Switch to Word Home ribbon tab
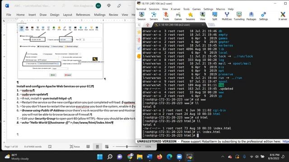This screenshot has height=162, width=289. (20, 15)
